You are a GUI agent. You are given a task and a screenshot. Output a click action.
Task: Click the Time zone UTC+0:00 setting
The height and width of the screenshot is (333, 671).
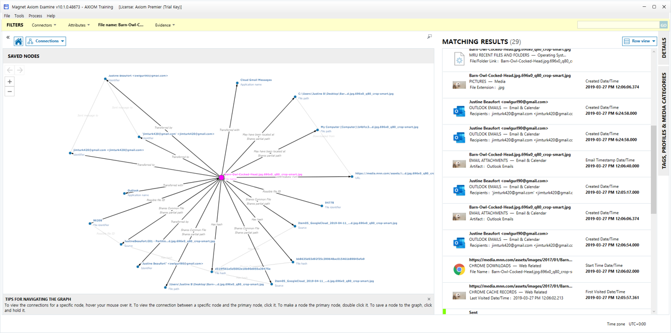click(x=626, y=324)
